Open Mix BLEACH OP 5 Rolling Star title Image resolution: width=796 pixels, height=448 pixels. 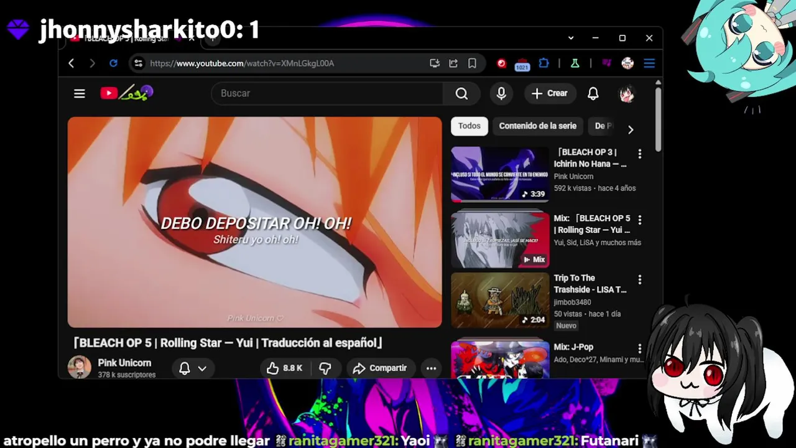coord(592,224)
